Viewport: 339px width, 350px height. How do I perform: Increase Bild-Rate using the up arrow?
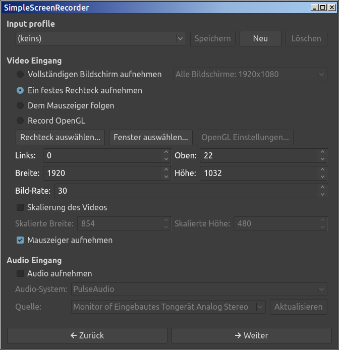click(x=323, y=187)
